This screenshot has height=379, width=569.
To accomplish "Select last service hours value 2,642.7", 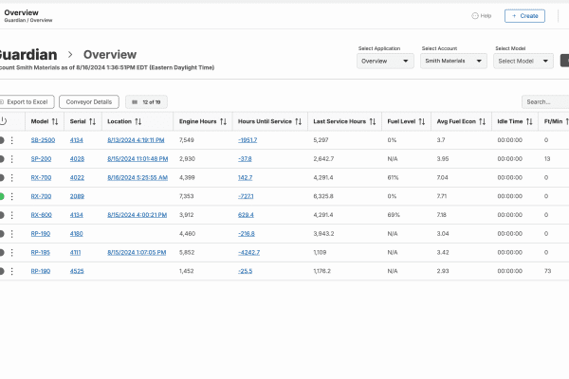I will coord(323,159).
